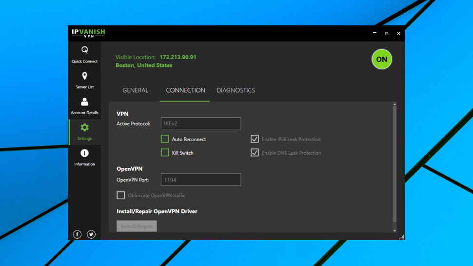Viewport: 473px width, 266px height.
Task: Minimize the IPVanish window
Action: click(374, 33)
